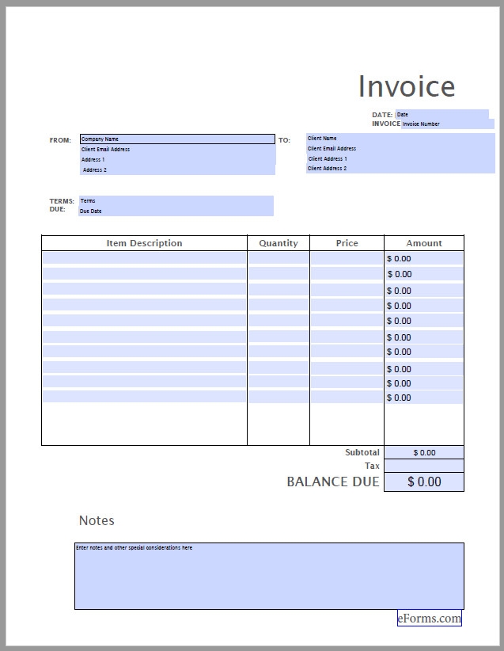The height and width of the screenshot is (651, 504).
Task: Open the eForms.com link
Action: point(429,619)
